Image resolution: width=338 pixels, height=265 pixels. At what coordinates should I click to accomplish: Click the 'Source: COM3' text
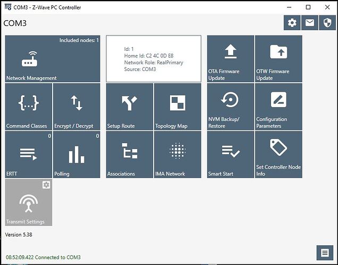click(140, 69)
